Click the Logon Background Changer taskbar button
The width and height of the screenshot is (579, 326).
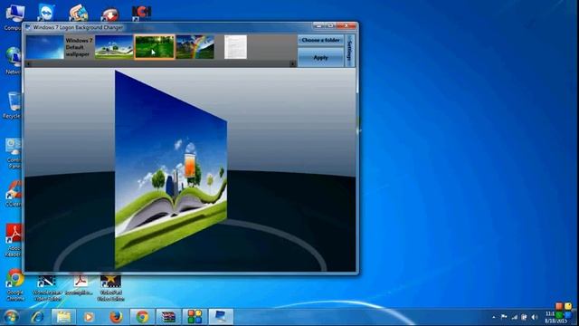221,317
